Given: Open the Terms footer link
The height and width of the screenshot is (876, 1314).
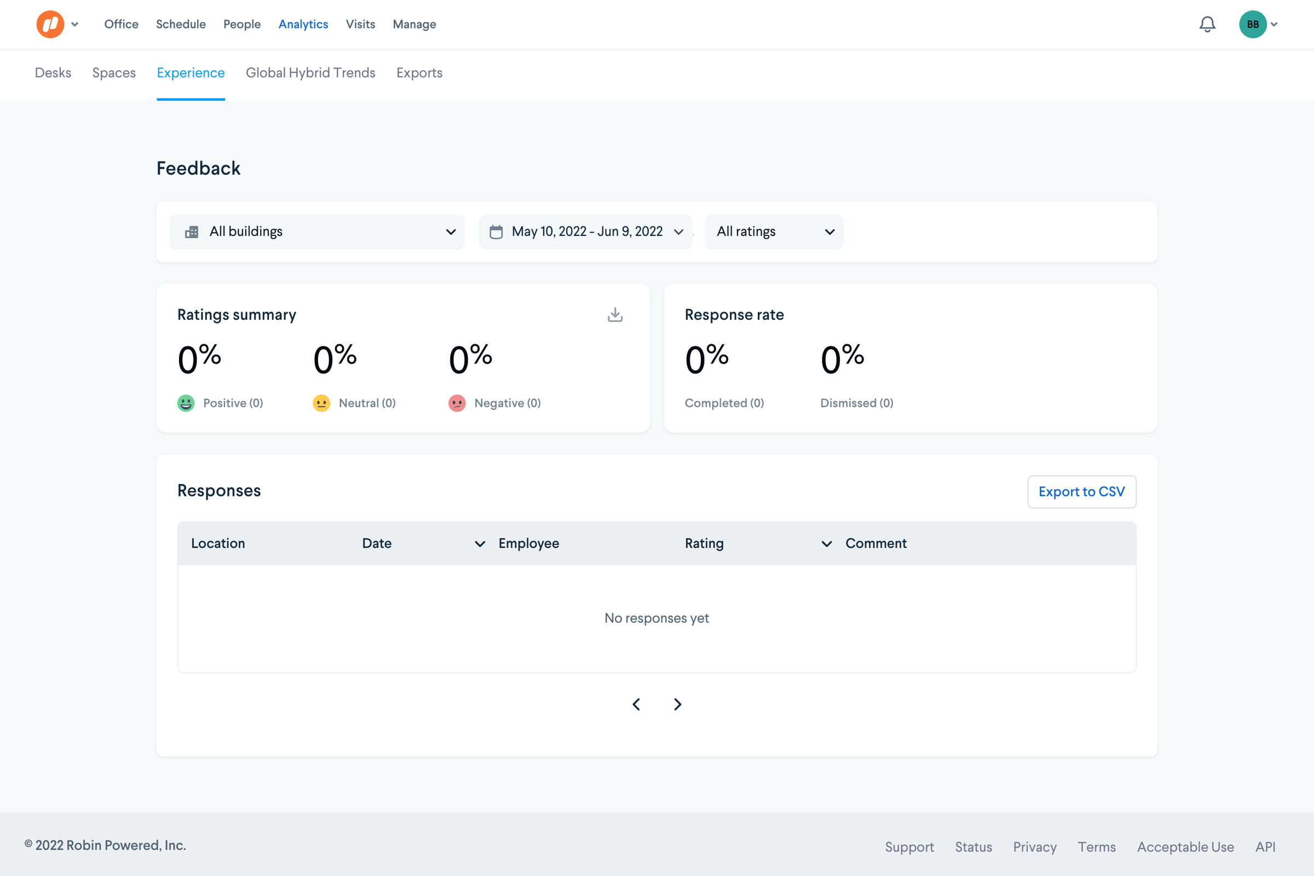Looking at the screenshot, I should 1097,847.
